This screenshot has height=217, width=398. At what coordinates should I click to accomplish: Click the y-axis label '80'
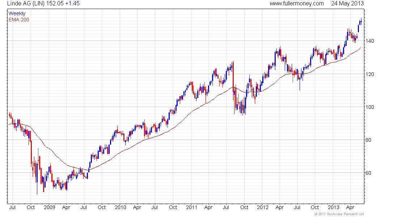click(x=368, y=140)
